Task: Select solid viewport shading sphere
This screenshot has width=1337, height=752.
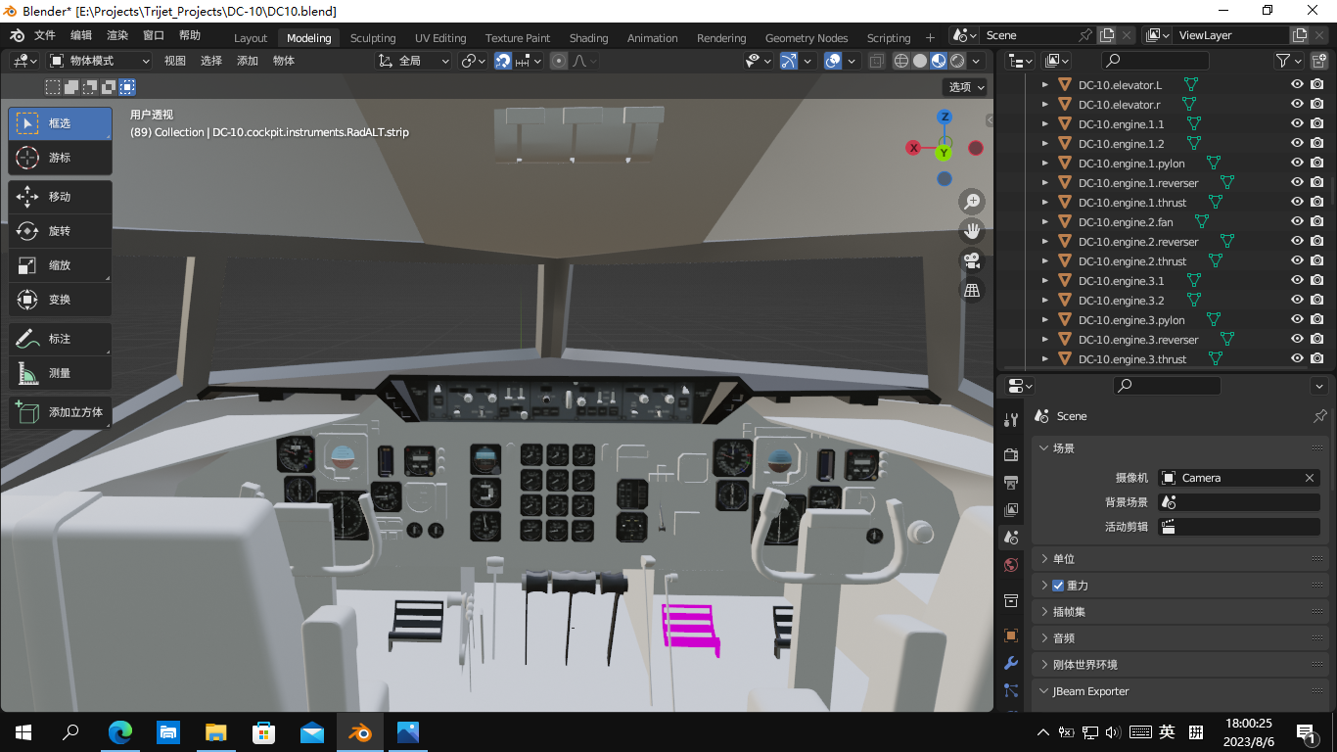Action: 920,61
